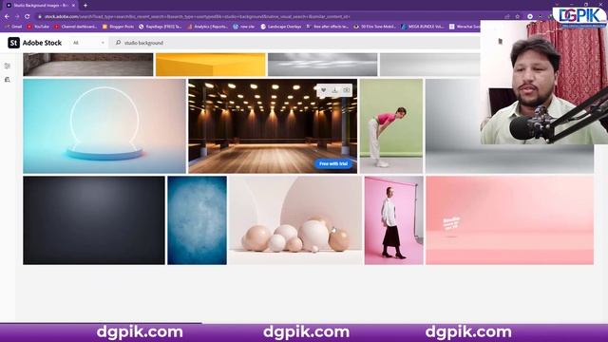Click the Free with trial button
The height and width of the screenshot is (342, 608).
coord(333,163)
